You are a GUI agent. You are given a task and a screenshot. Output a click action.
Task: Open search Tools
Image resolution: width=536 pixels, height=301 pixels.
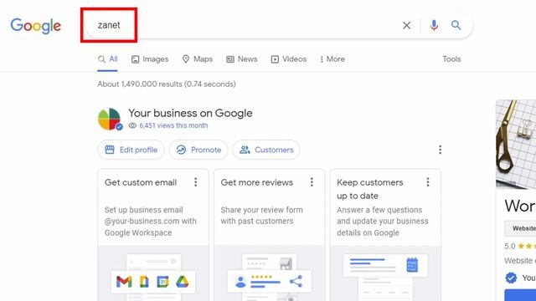[451, 59]
